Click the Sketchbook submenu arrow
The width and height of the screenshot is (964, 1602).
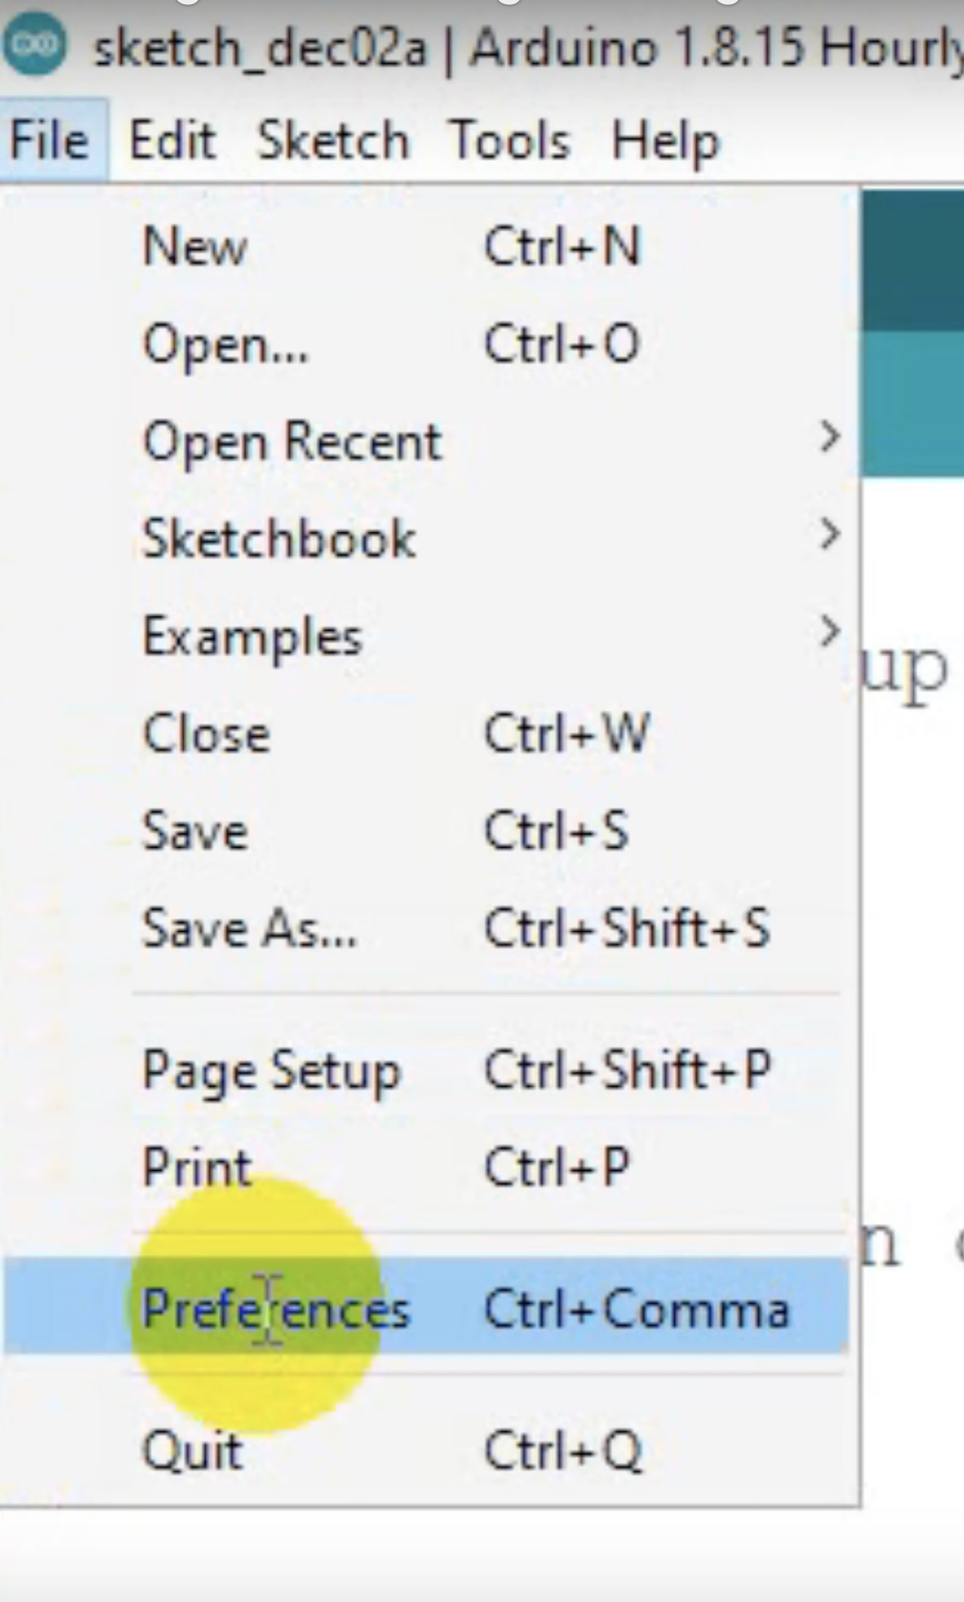point(829,535)
